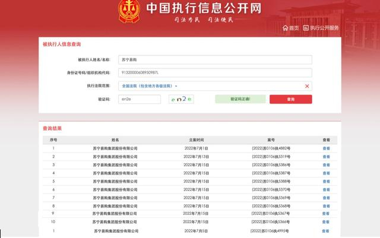Viewport: 380px width, 238px height.
Task: View details for case 执5319号
Action: (x=326, y=157)
